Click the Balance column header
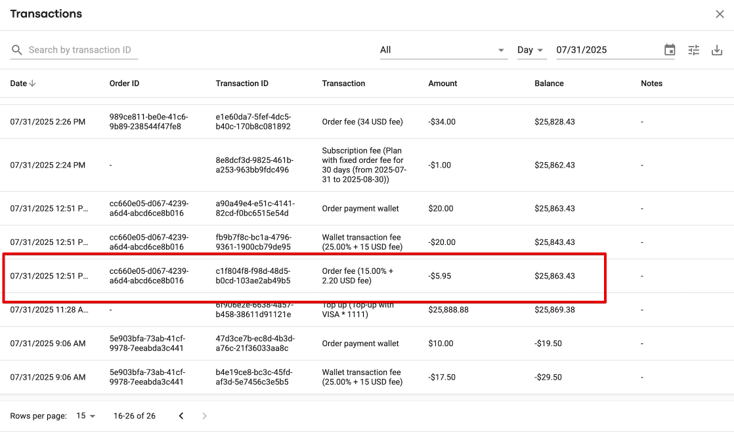 pyautogui.click(x=549, y=83)
